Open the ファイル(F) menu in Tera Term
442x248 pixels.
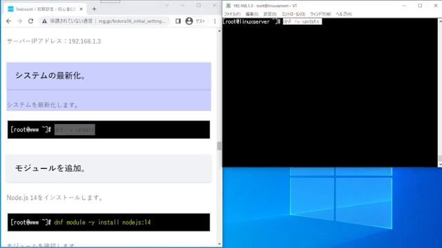tap(232, 14)
